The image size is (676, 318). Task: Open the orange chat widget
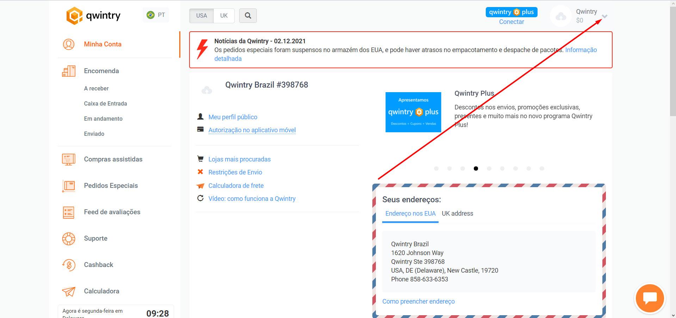(x=650, y=298)
